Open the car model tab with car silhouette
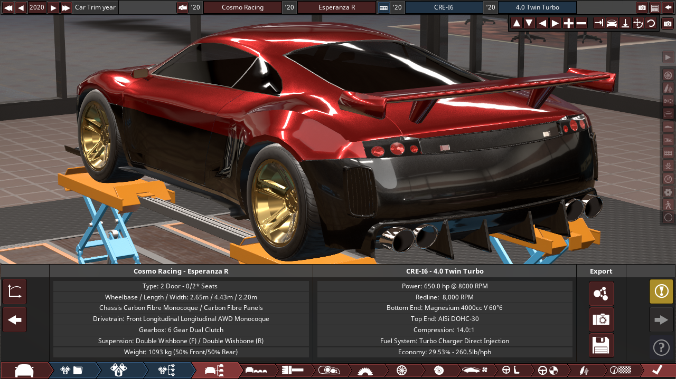 click(x=24, y=371)
